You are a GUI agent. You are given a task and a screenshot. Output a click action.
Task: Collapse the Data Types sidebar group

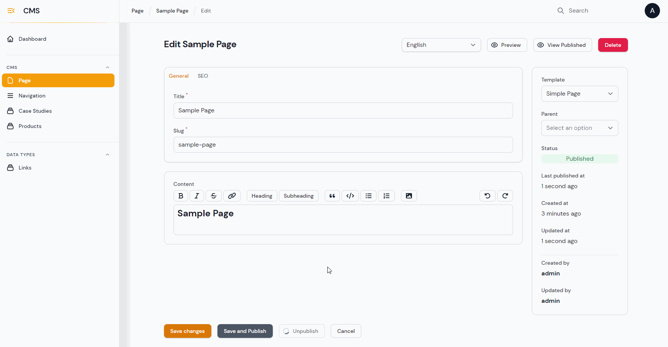pos(108,155)
